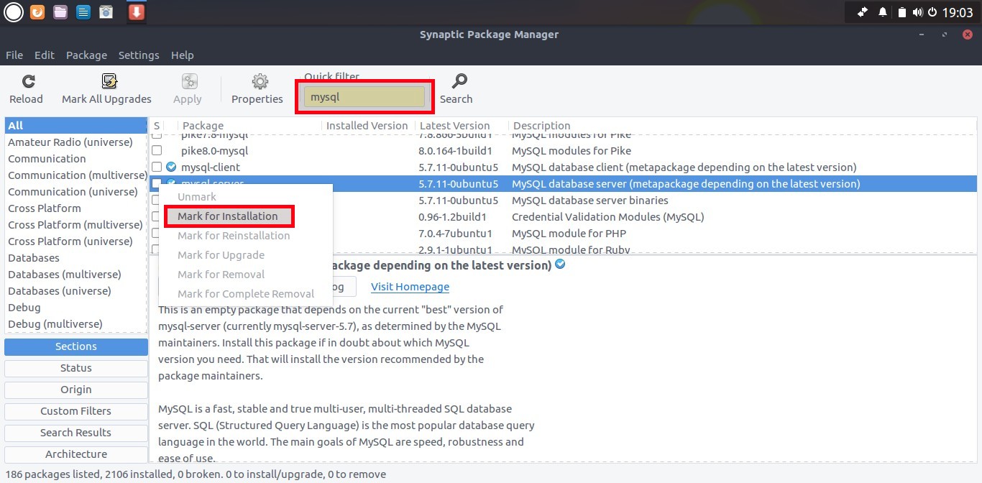Choose Mark for Installation in the context menu
The width and height of the screenshot is (982, 483).
229,216
